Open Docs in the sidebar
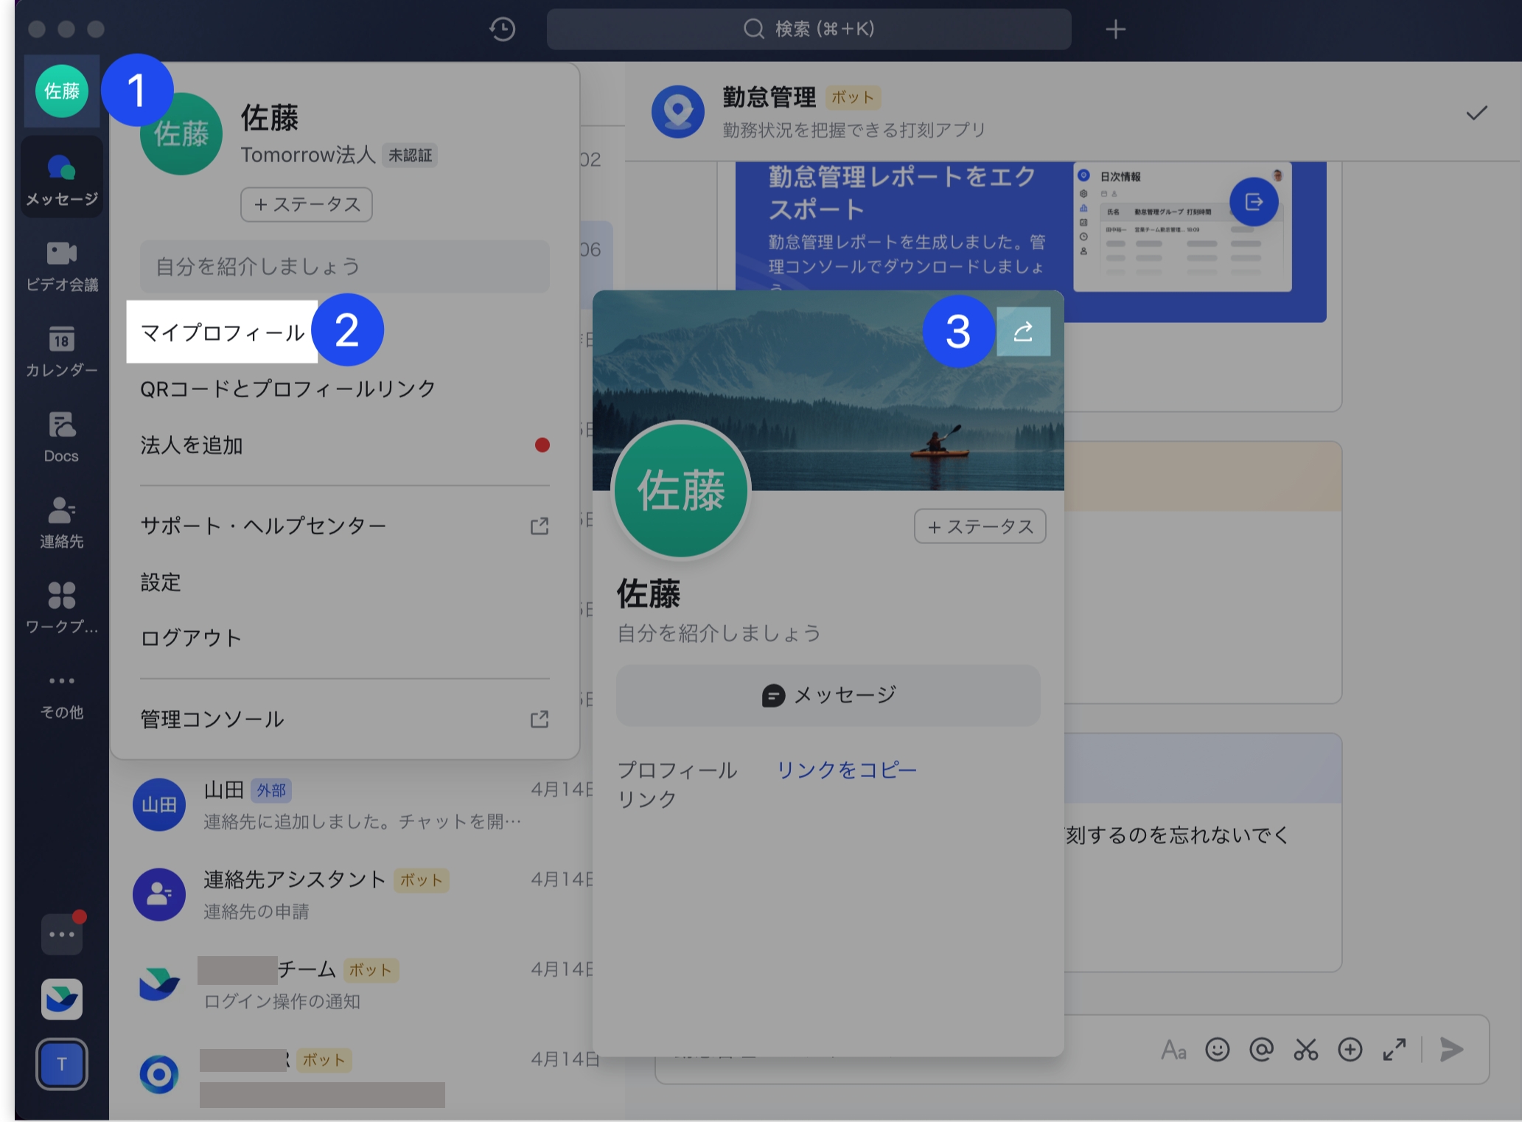Image resolution: width=1522 pixels, height=1122 pixels. click(x=62, y=437)
